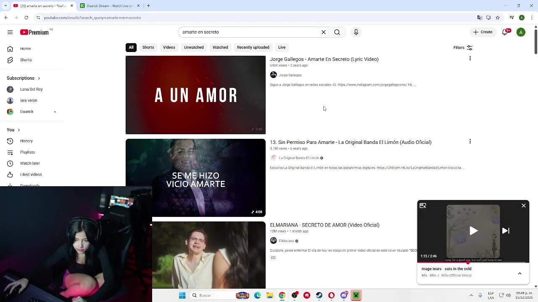Open YouTube notifications bell

pos(506,32)
